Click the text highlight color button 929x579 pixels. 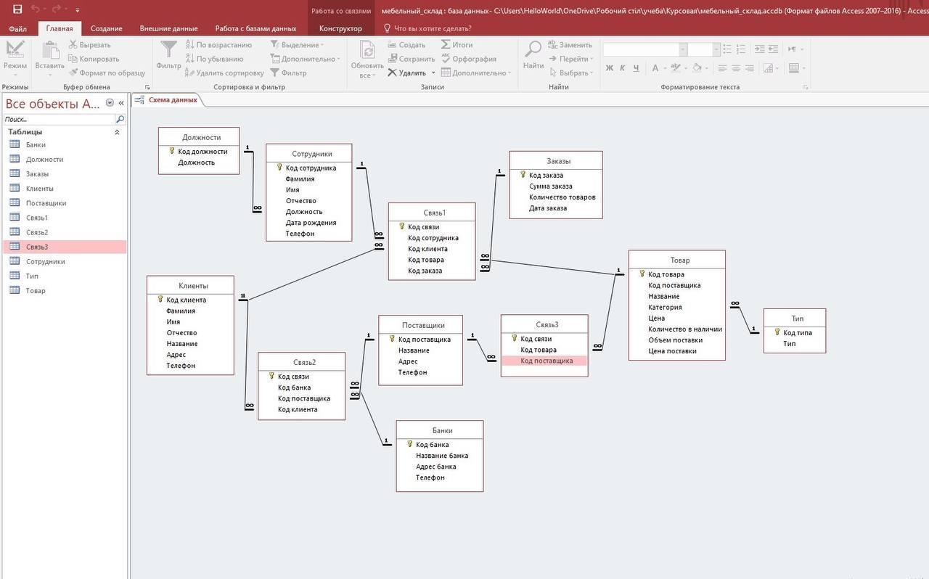tap(676, 68)
